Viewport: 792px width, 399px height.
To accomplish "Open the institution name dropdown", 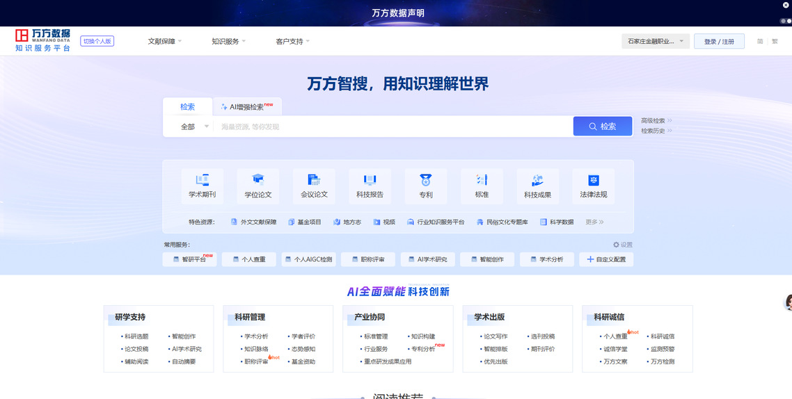I will 655,42.
